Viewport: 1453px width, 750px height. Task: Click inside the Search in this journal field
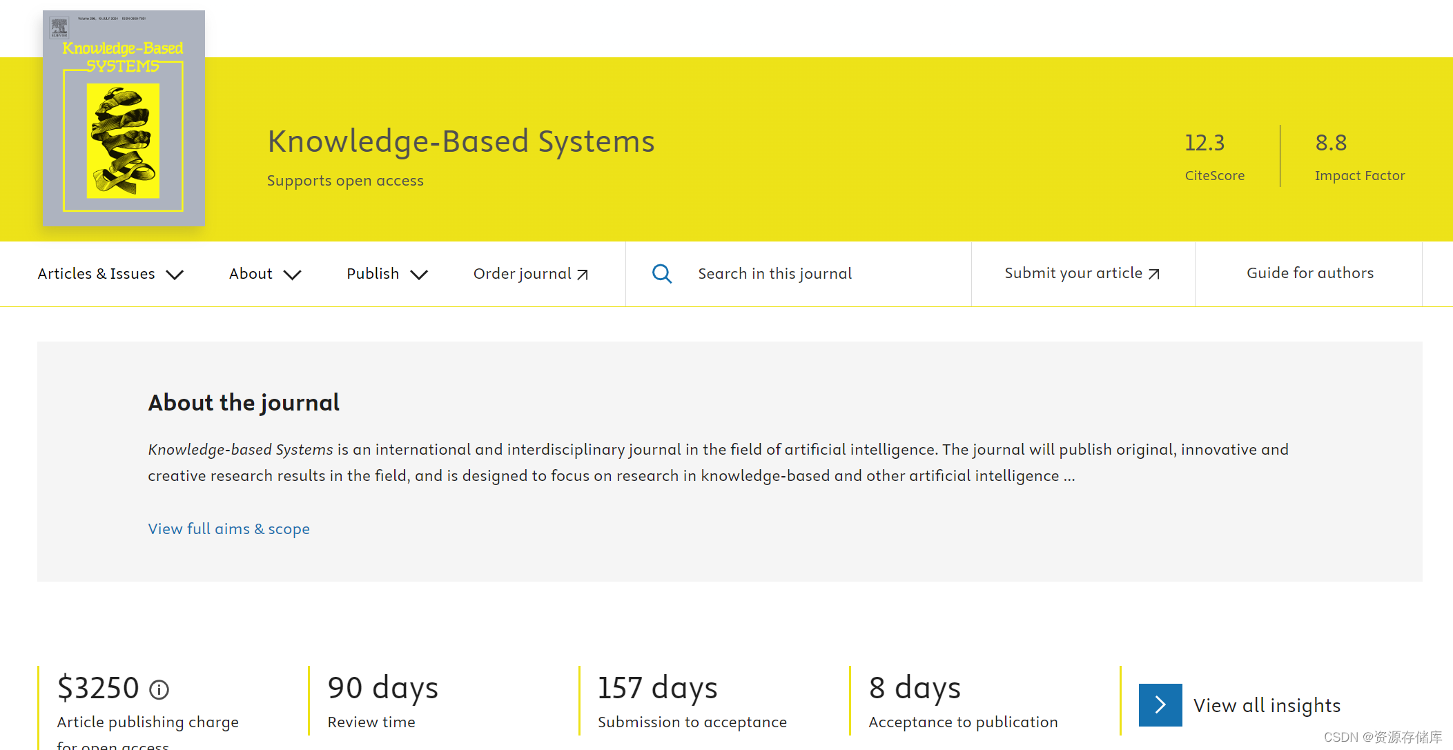pos(775,273)
